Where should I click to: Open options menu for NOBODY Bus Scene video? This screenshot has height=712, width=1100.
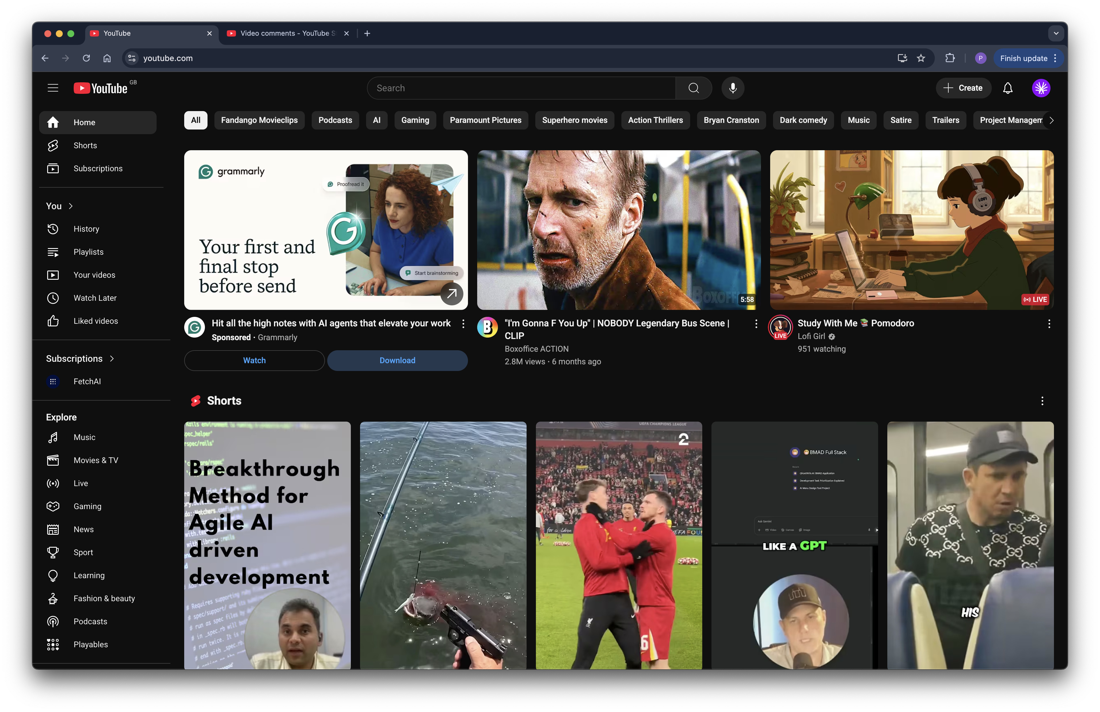tap(756, 324)
